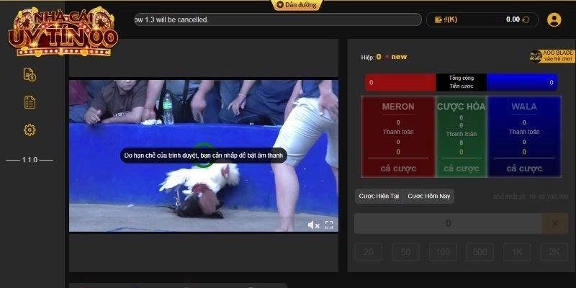Expand video to fullscreen
The width and height of the screenshot is (576, 288).
pyautogui.click(x=329, y=225)
